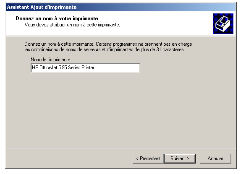Place cursor on G95 in name field
This screenshot has height=174, width=246.
(x=63, y=68)
